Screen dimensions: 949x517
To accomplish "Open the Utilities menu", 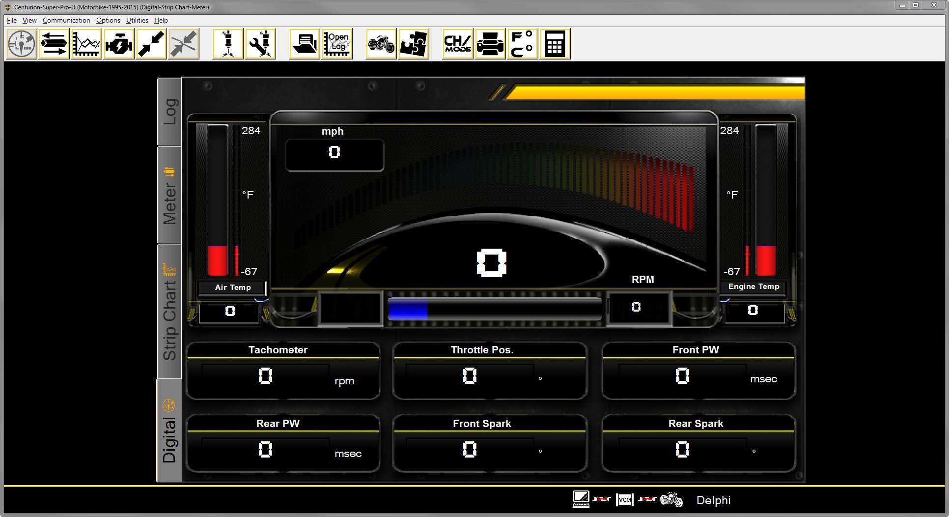I will tap(137, 20).
